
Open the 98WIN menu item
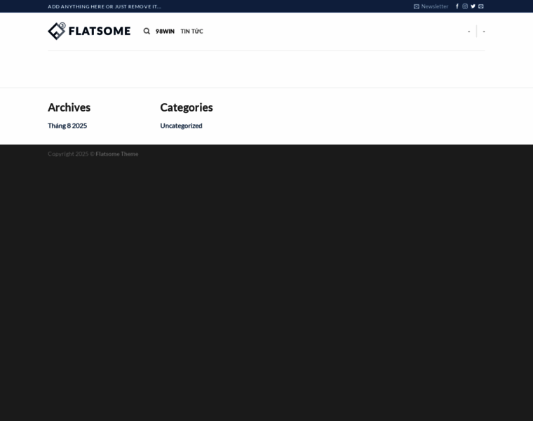pos(165,32)
